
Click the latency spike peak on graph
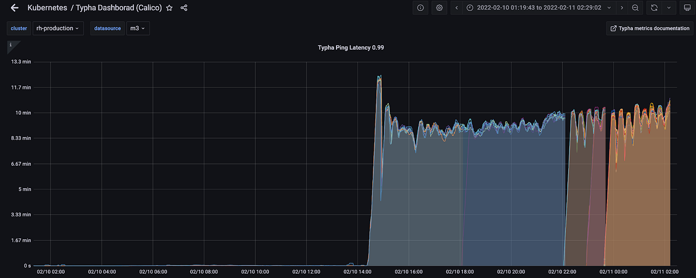(379, 76)
